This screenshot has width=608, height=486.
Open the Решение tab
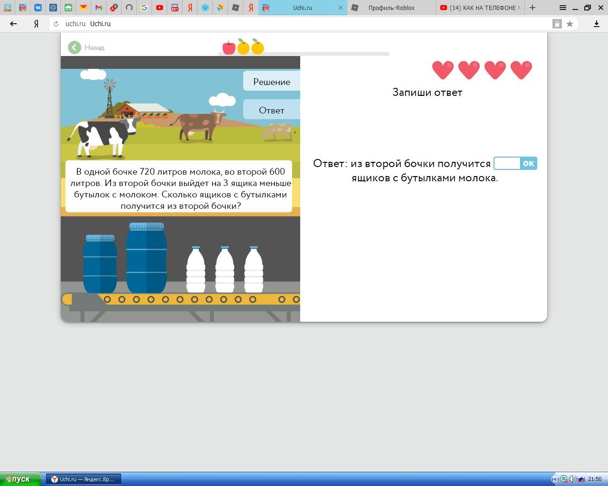tap(272, 82)
